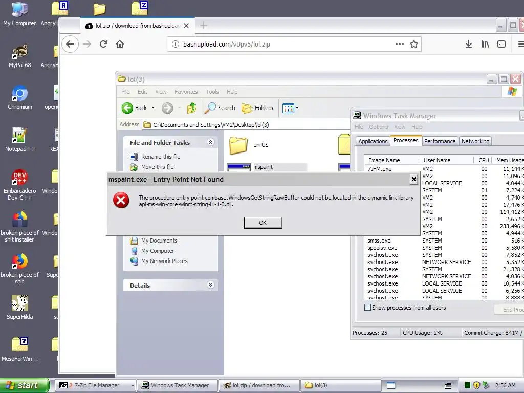Click Back in the lol(3) Explorer window
The image size is (524, 393).
tap(135, 108)
